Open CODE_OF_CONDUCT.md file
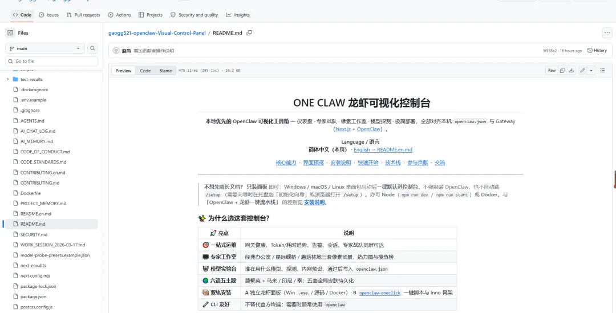Screen dimensions: 616x313 (45, 152)
